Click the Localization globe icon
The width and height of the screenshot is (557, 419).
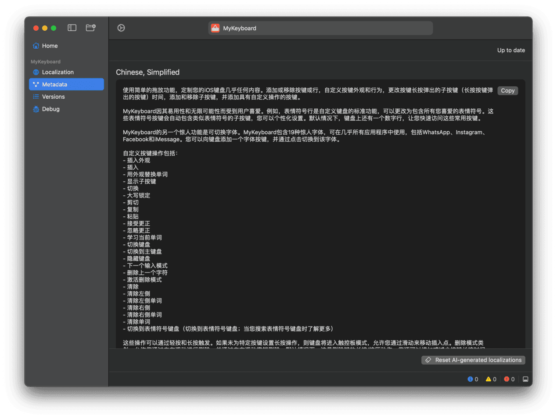[36, 72]
